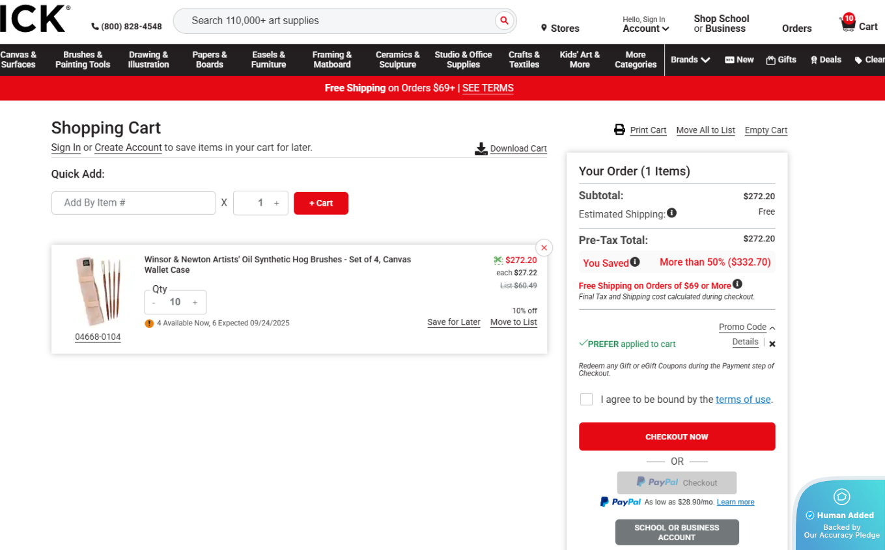Click the Save for Later link
This screenshot has height=550, width=885.
point(453,322)
